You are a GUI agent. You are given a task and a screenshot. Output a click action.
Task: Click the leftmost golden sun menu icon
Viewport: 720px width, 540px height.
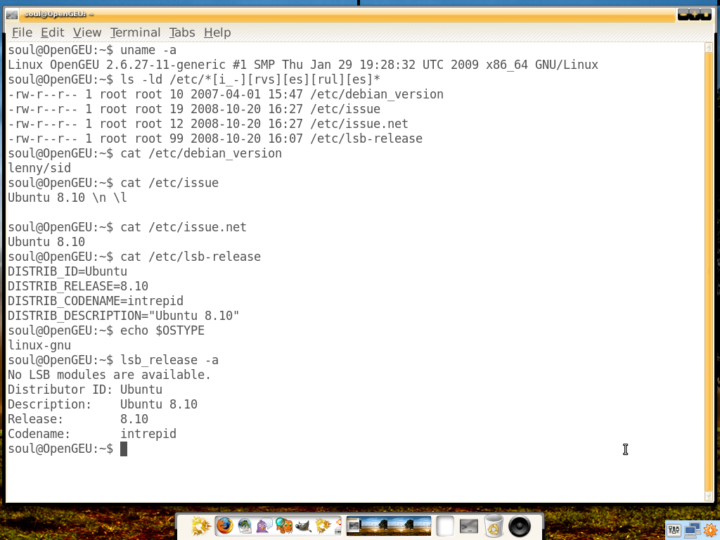(x=200, y=526)
